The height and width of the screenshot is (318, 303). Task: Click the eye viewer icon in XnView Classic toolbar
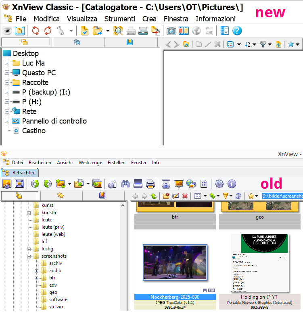point(8,31)
